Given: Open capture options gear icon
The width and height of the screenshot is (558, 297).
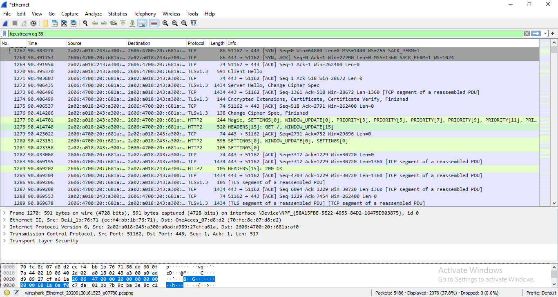Looking at the screenshot, I should pos(33,23).
